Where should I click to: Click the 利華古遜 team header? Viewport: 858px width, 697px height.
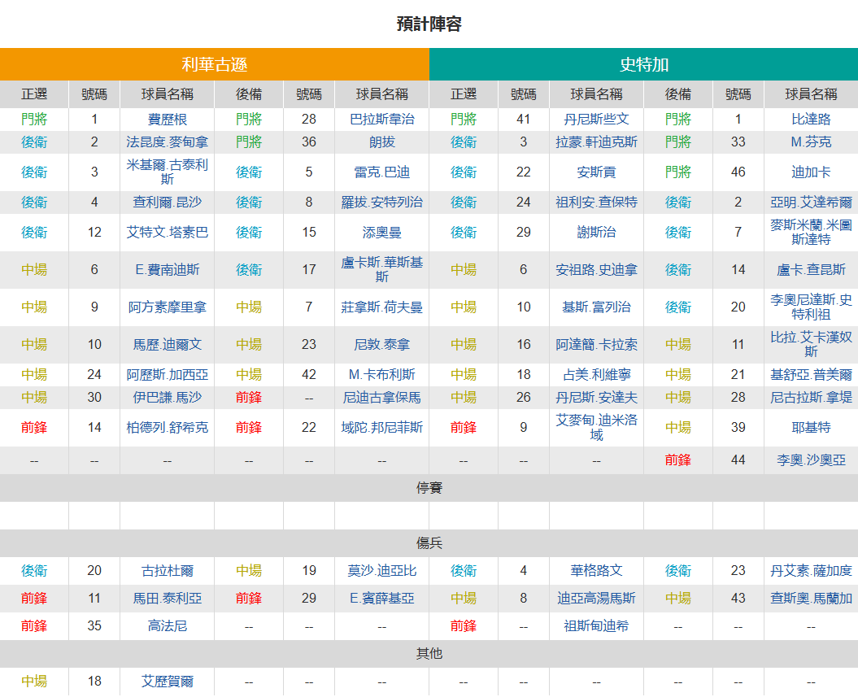tap(215, 64)
